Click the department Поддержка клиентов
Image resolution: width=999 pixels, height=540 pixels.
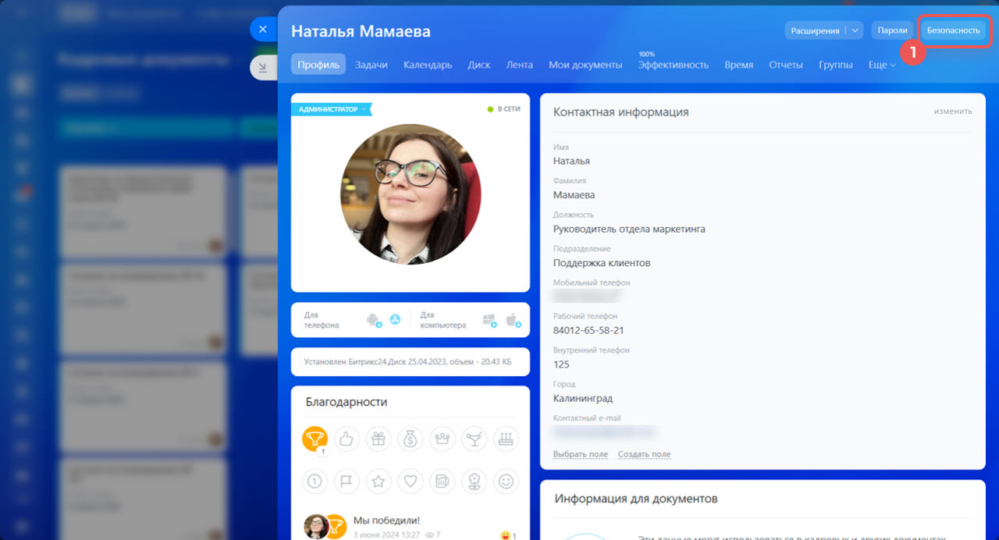point(602,263)
